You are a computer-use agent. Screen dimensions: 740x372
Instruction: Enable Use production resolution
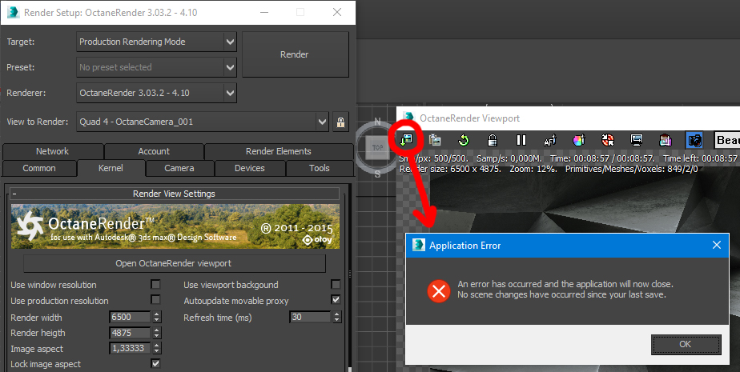coord(155,300)
